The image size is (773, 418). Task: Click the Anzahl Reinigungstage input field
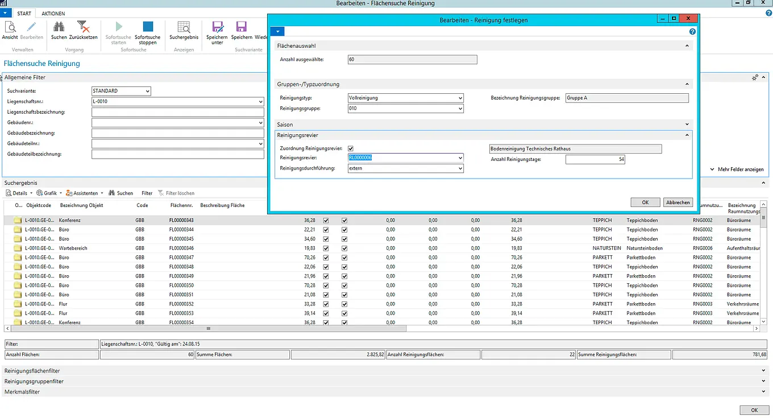point(595,160)
